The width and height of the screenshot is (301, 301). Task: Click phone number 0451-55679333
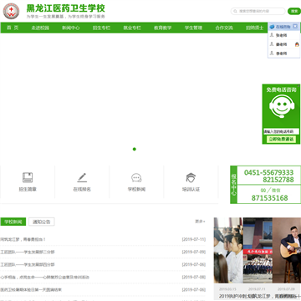pyautogui.click(x=269, y=172)
